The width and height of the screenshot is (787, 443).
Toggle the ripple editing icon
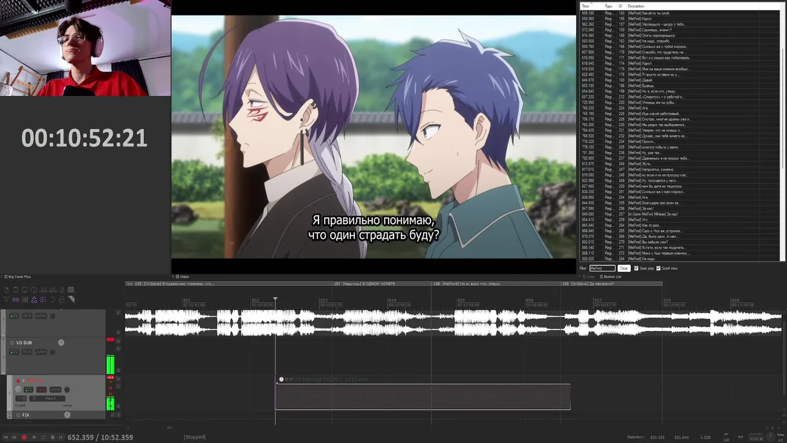click(x=25, y=300)
